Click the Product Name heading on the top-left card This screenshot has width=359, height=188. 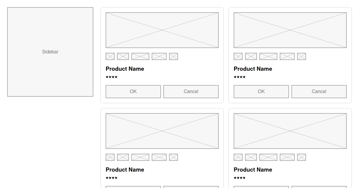coord(125,69)
